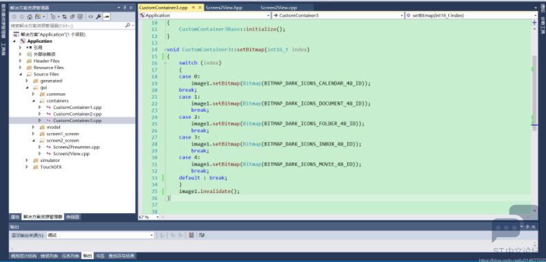Close the CustomContainer3.cpp editor tab

199,8
